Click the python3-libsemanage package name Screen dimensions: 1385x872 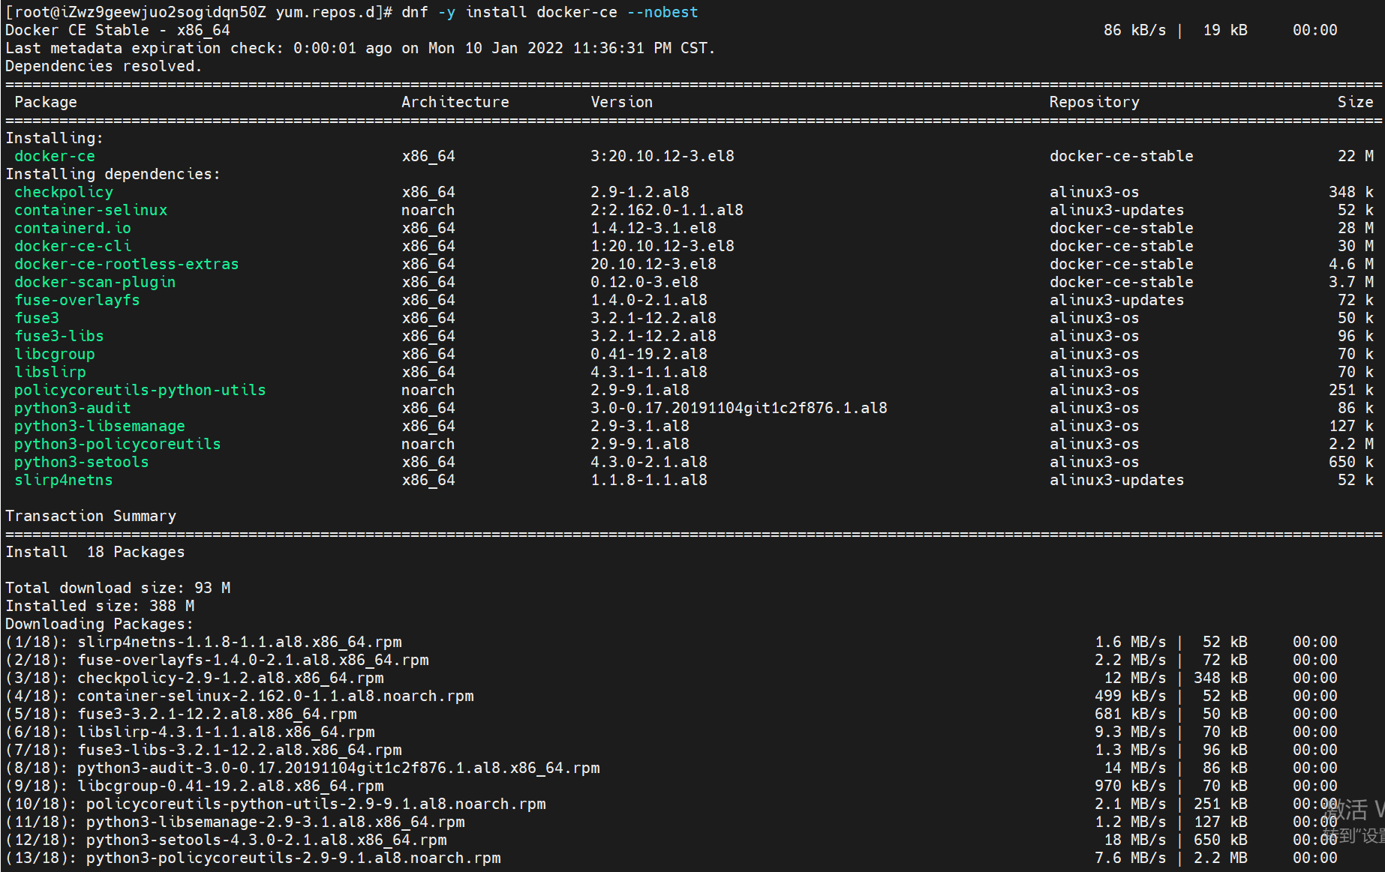(x=100, y=426)
